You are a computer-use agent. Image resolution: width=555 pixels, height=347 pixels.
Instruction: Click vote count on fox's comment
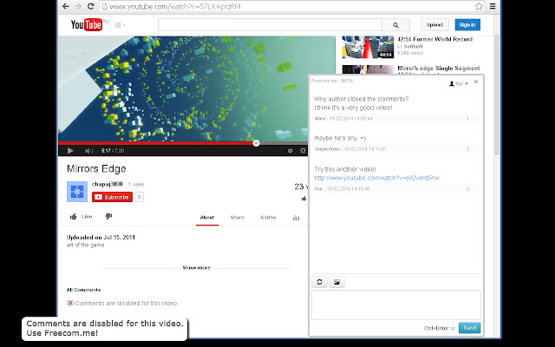point(467,189)
